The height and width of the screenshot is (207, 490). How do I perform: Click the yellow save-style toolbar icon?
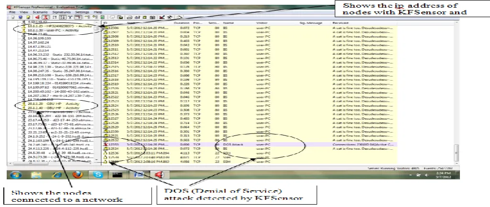click(x=28, y=17)
